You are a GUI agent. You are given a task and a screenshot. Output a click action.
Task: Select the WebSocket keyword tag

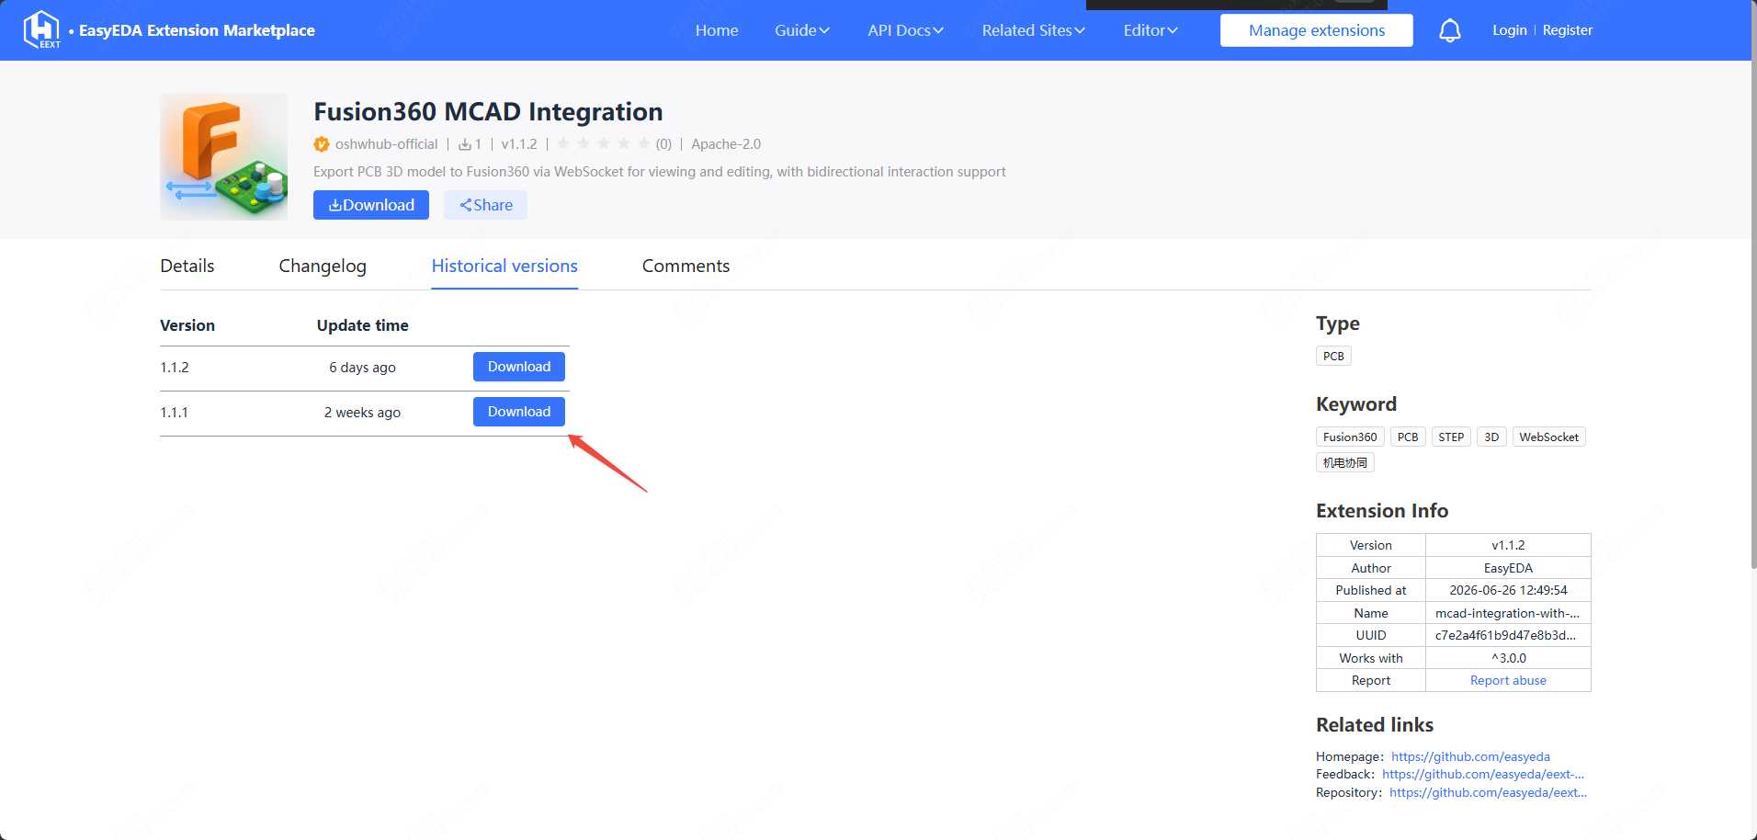pyautogui.click(x=1548, y=437)
